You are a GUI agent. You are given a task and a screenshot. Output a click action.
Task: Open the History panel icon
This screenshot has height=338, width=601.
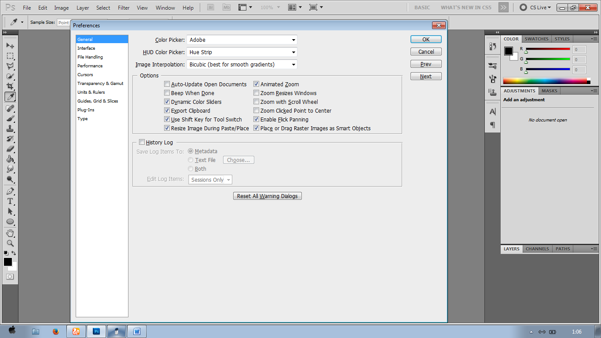pyautogui.click(x=492, y=46)
